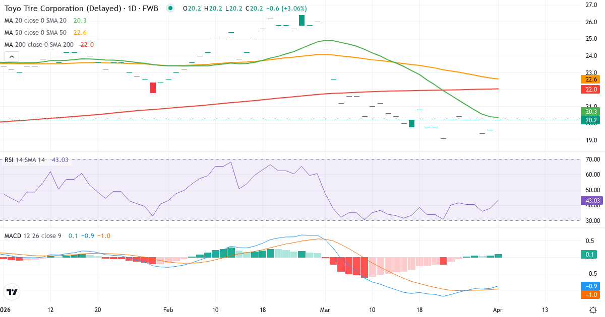605x317 pixels.
Task: Open the TradingView logo link
Action: 11,292
